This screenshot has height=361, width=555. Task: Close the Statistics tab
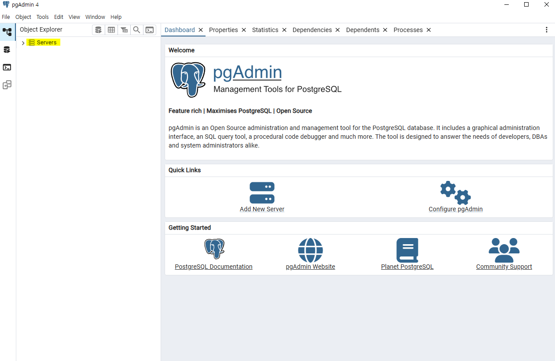click(x=284, y=30)
